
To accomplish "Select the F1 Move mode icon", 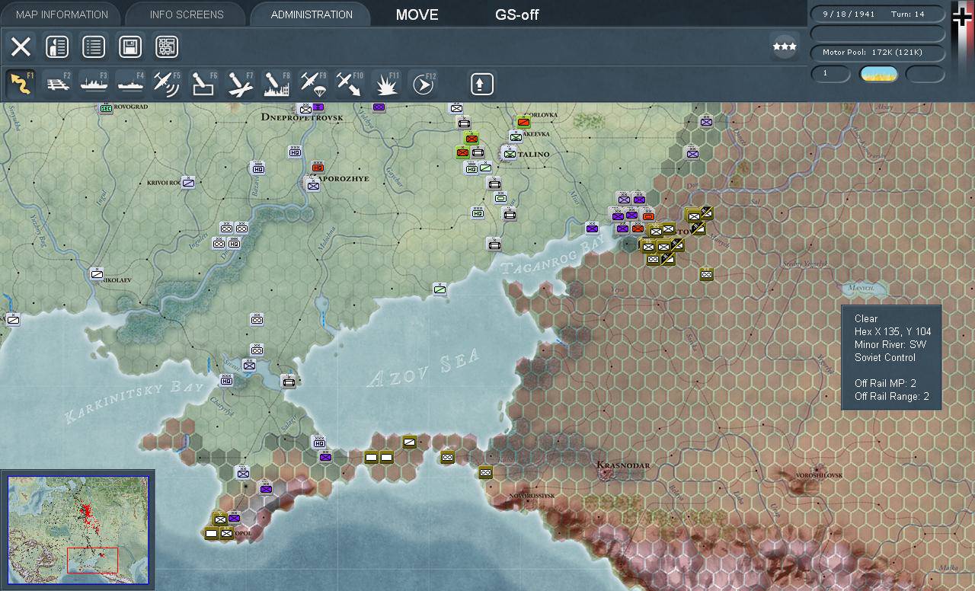I will point(21,84).
